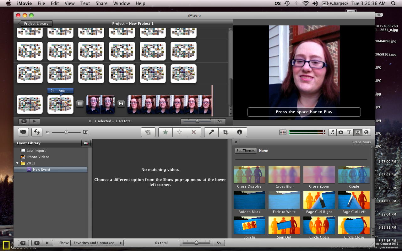
Task: Select the Ripple transition
Action: [x=354, y=177]
